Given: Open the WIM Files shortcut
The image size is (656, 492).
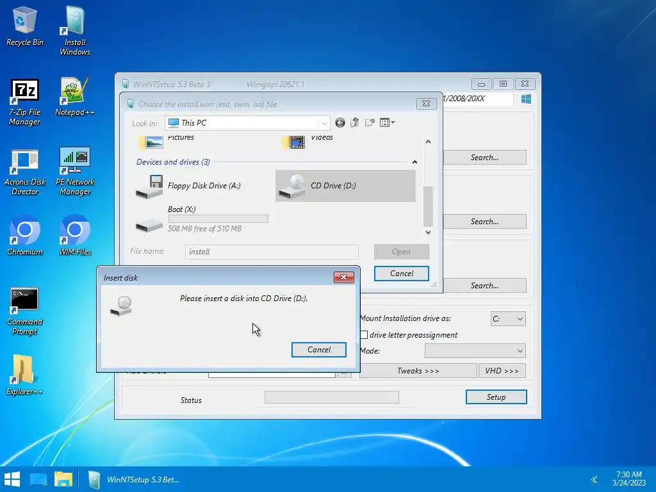Looking at the screenshot, I should pyautogui.click(x=75, y=235).
